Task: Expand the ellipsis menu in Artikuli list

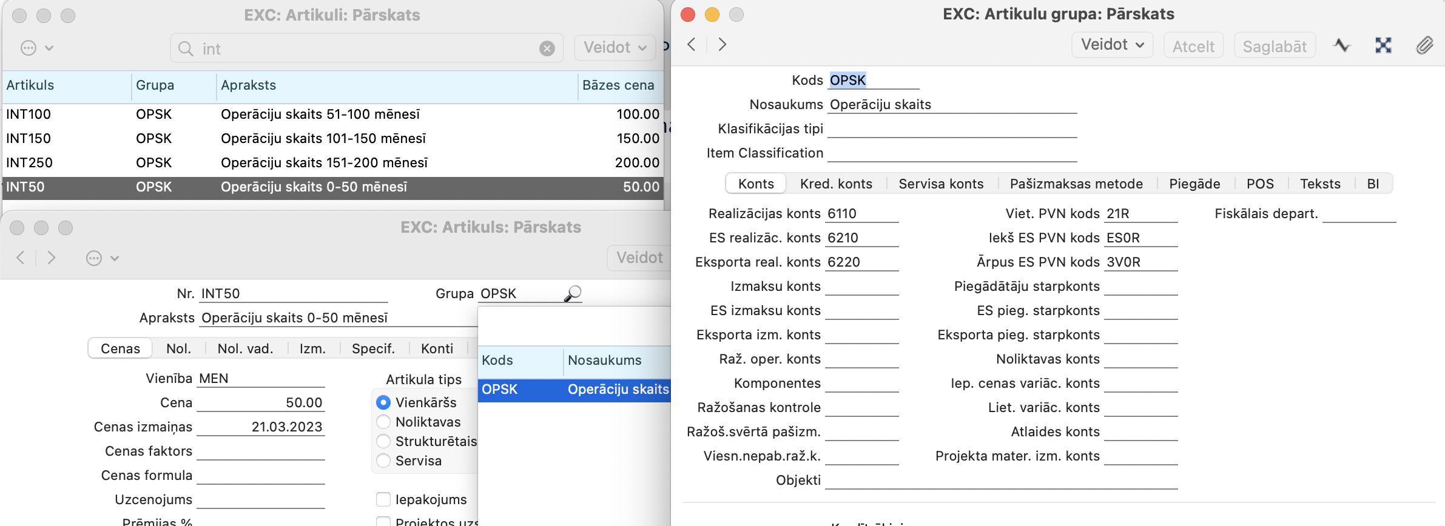Action: pyautogui.click(x=36, y=48)
